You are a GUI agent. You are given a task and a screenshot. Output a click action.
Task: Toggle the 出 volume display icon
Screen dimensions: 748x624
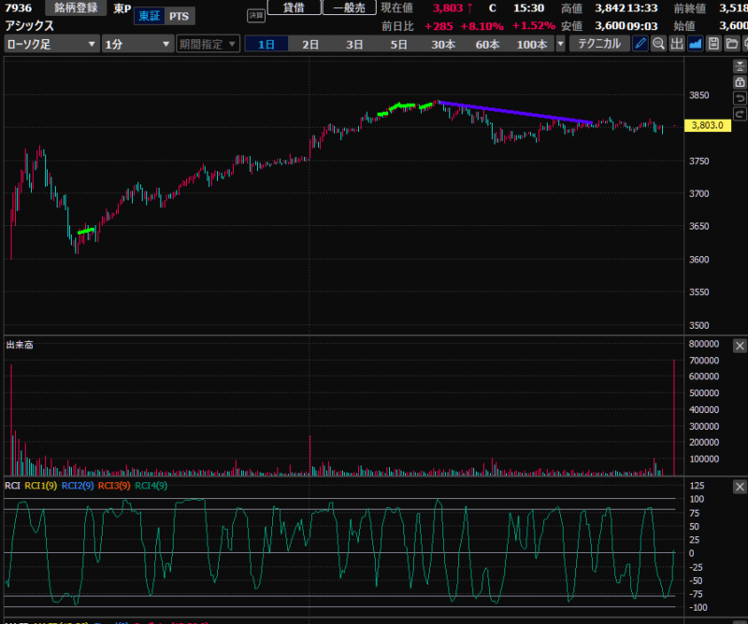[677, 44]
